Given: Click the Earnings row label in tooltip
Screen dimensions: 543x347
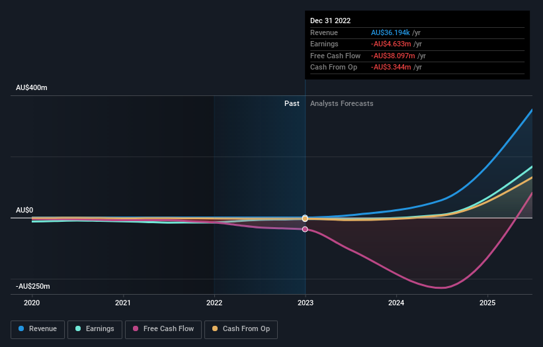Looking at the screenshot, I should [x=324, y=44].
